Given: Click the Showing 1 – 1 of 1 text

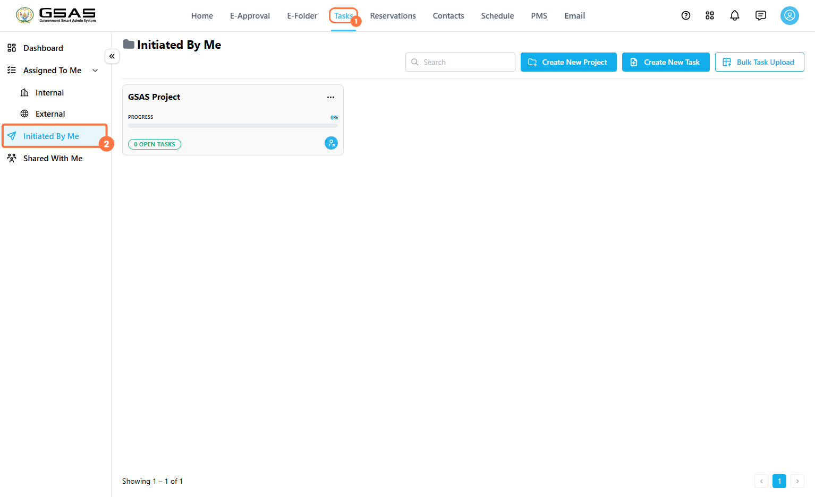Looking at the screenshot, I should (152, 481).
